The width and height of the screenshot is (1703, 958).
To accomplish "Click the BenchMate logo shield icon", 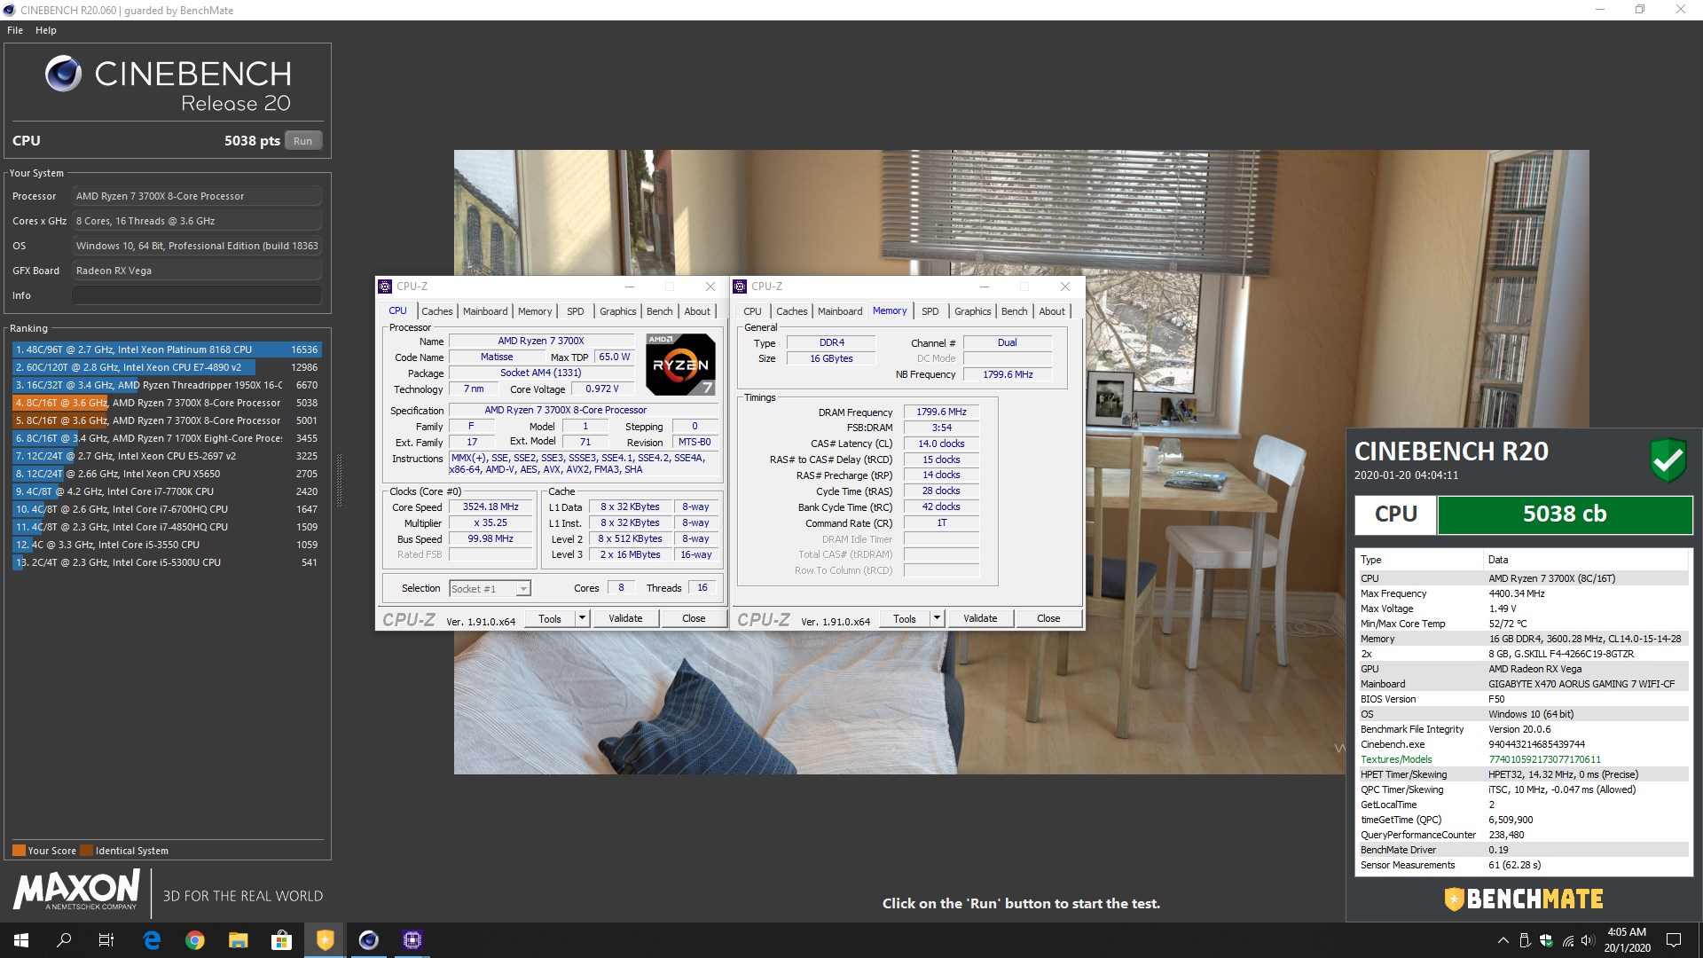I will pos(1454,899).
